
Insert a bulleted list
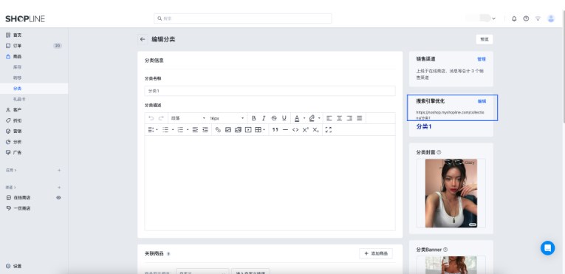165,130
